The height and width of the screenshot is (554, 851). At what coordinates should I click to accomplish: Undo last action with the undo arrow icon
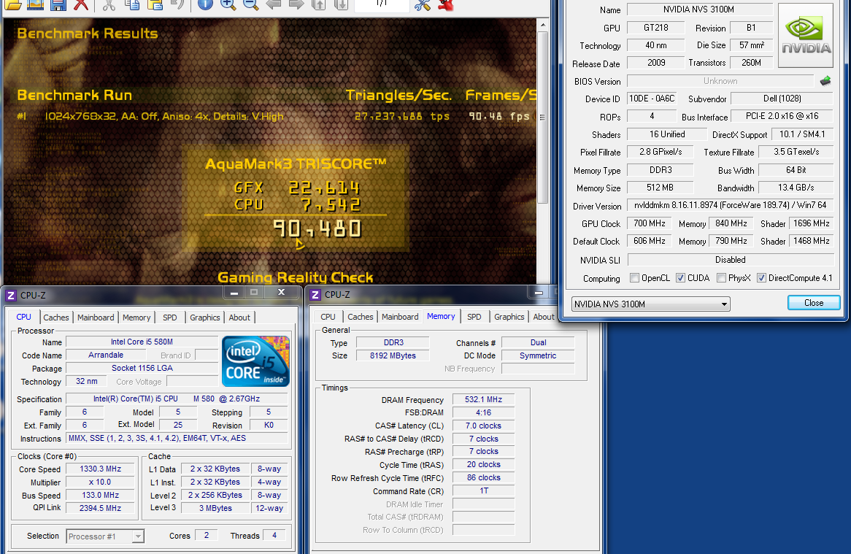tap(177, 5)
